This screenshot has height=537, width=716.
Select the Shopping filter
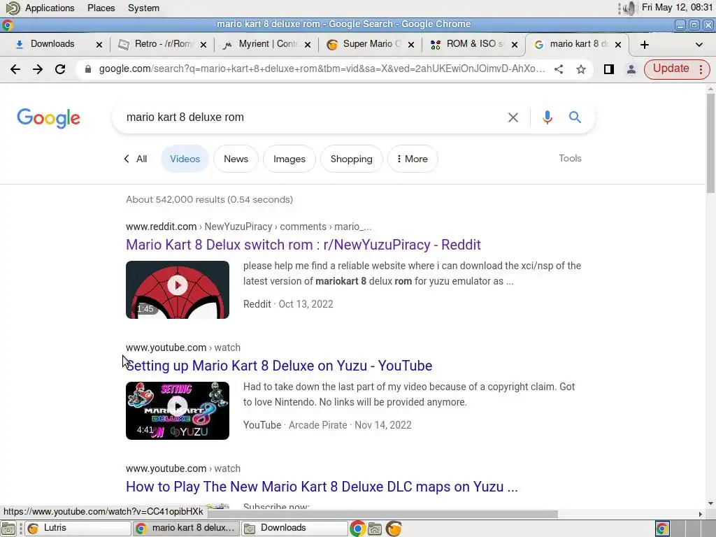tap(352, 159)
